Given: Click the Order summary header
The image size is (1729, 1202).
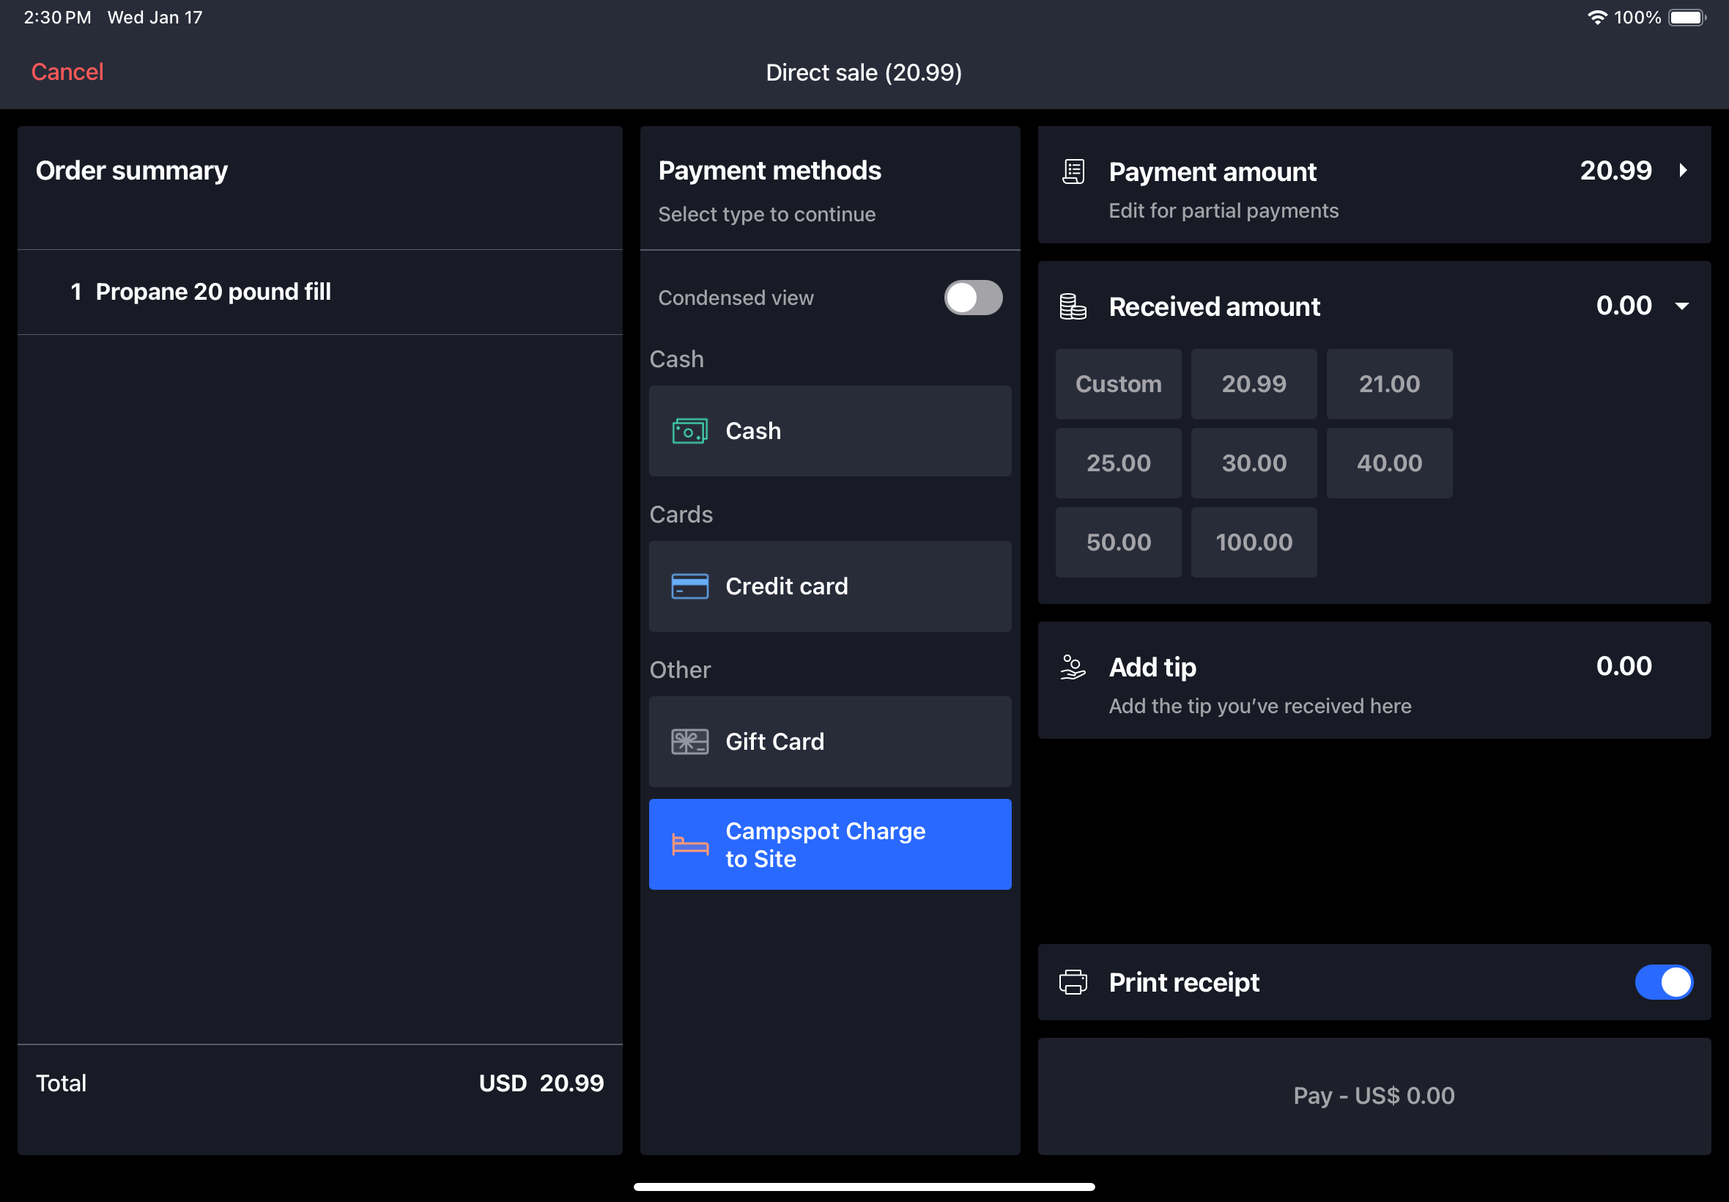Looking at the screenshot, I should coord(133,170).
